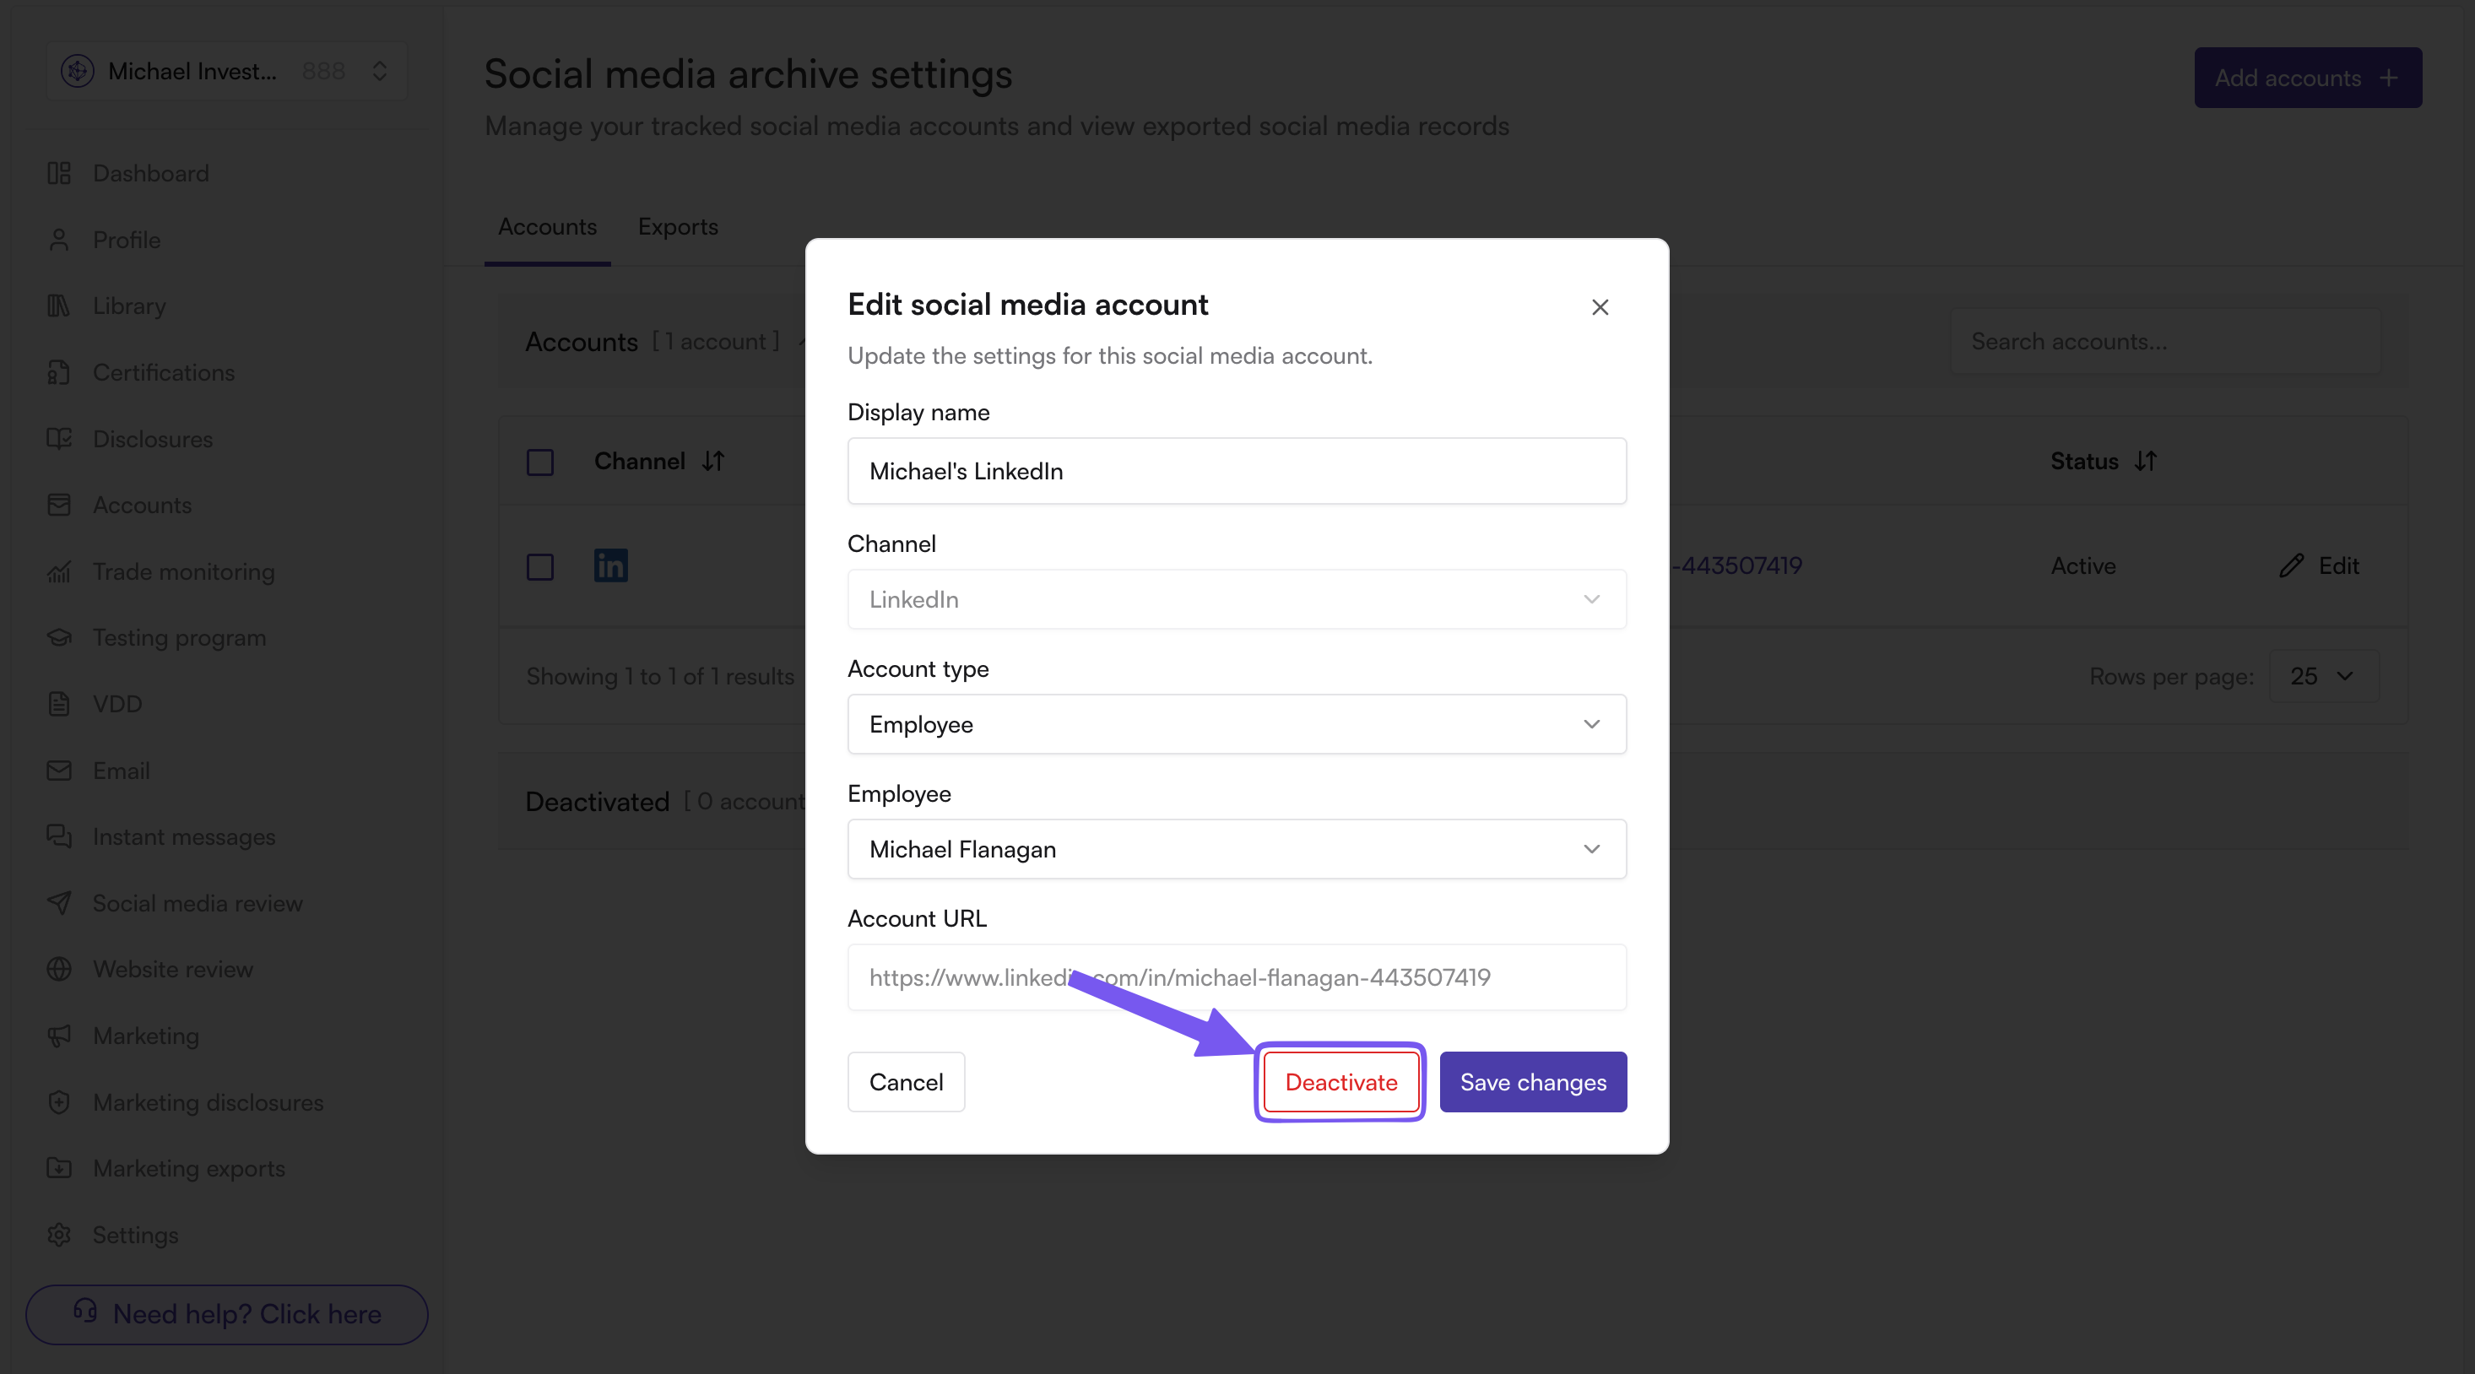Screen dimensions: 2475x1374
Task: Click the red Deactivate button
Action: pos(1341,1083)
